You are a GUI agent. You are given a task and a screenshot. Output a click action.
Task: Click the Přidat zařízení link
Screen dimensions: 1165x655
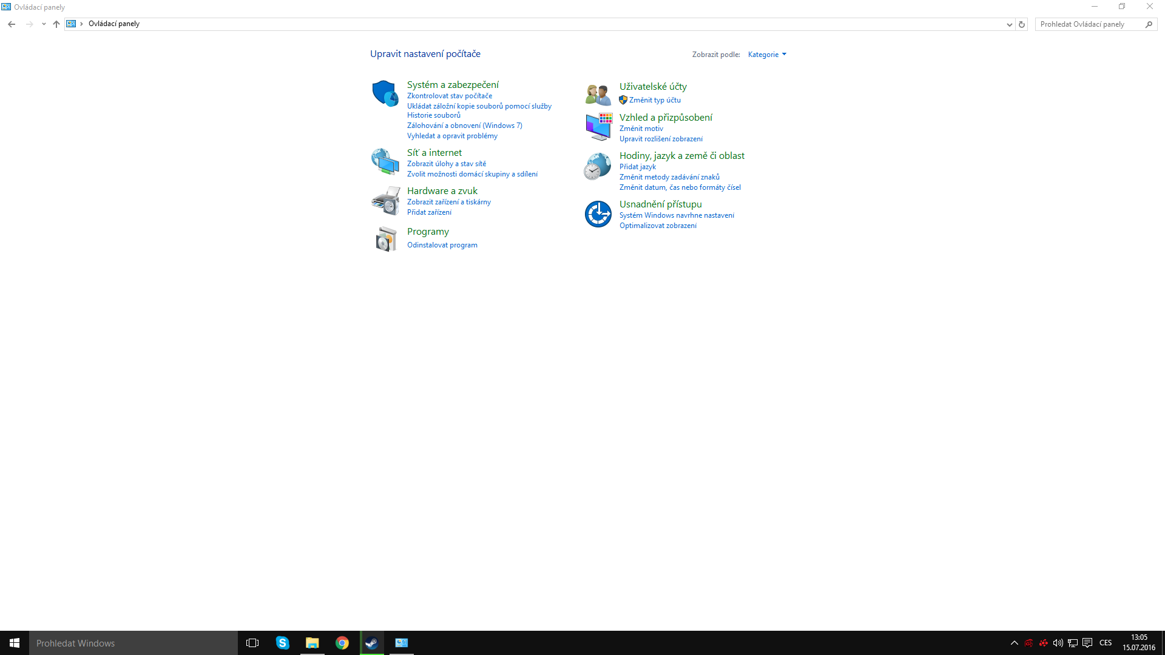(429, 212)
